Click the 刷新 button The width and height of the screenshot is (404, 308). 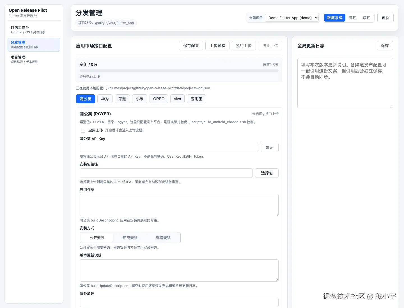coord(385,18)
